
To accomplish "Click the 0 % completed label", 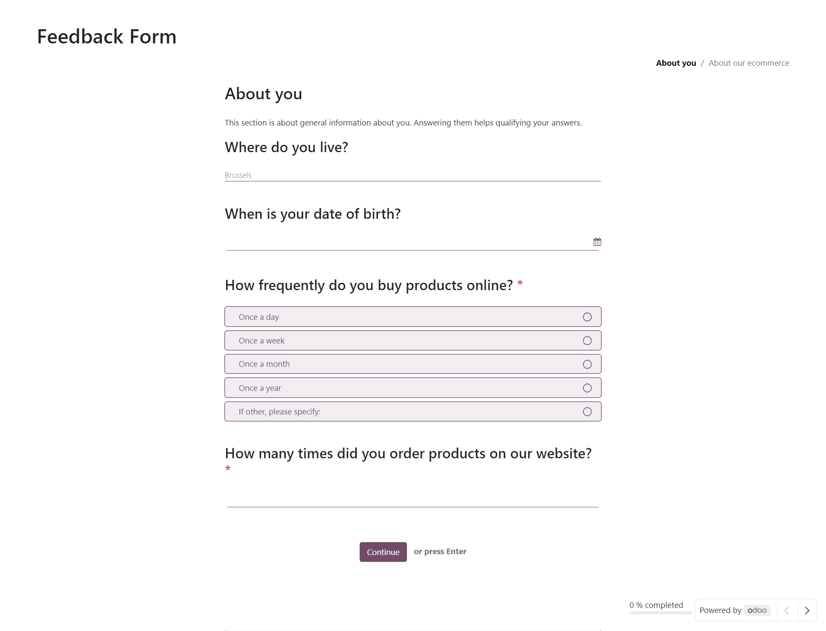I will coord(656,605).
